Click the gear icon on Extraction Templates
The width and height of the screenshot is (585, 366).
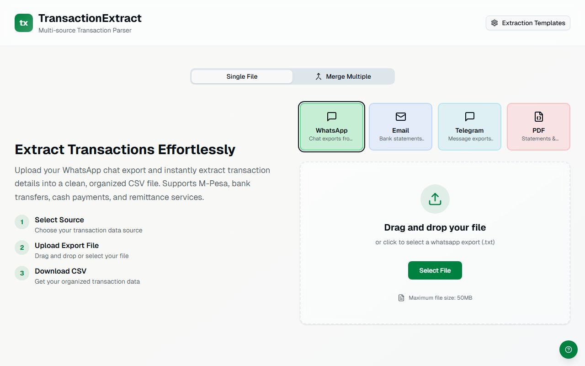(494, 22)
